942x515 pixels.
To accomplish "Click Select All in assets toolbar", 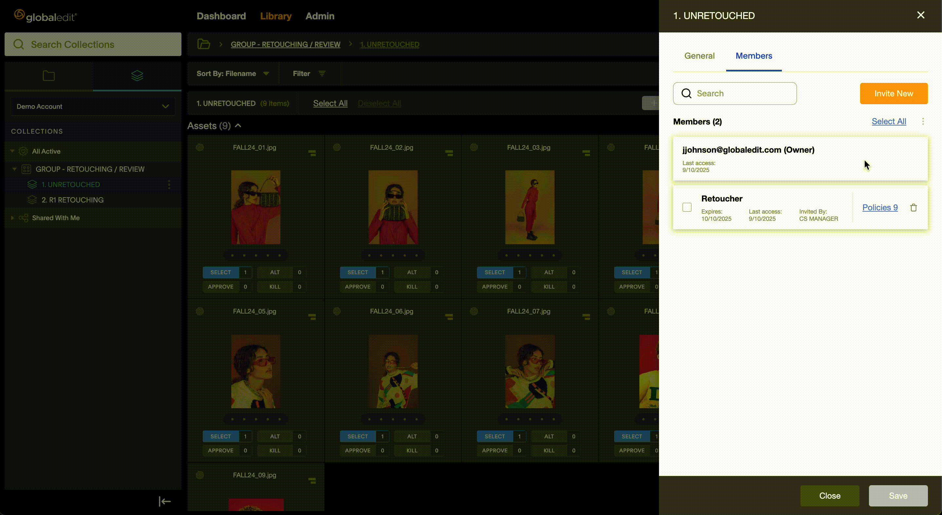I will click(x=330, y=103).
